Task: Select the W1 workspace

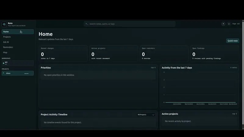Action: pyautogui.click(x=18, y=63)
